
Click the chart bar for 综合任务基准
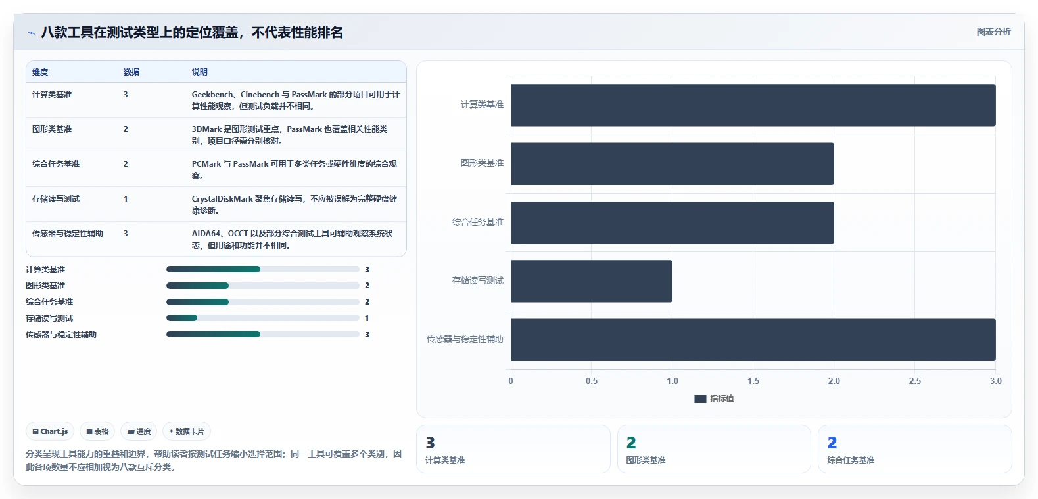672,223
